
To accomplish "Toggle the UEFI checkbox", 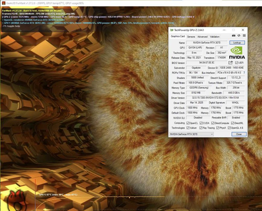I will click(237, 63).
